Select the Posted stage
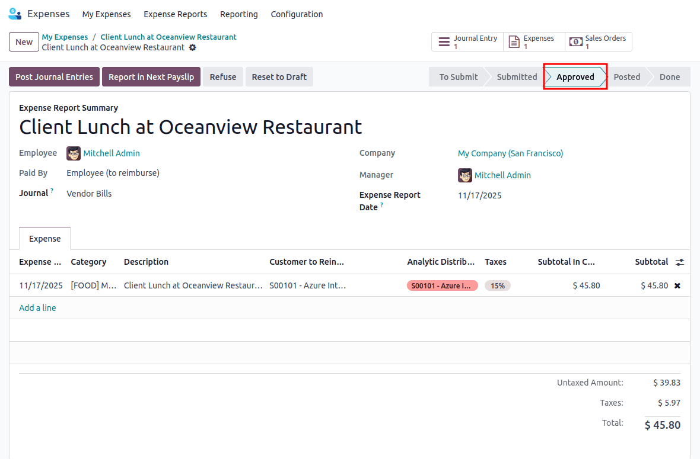 626,76
